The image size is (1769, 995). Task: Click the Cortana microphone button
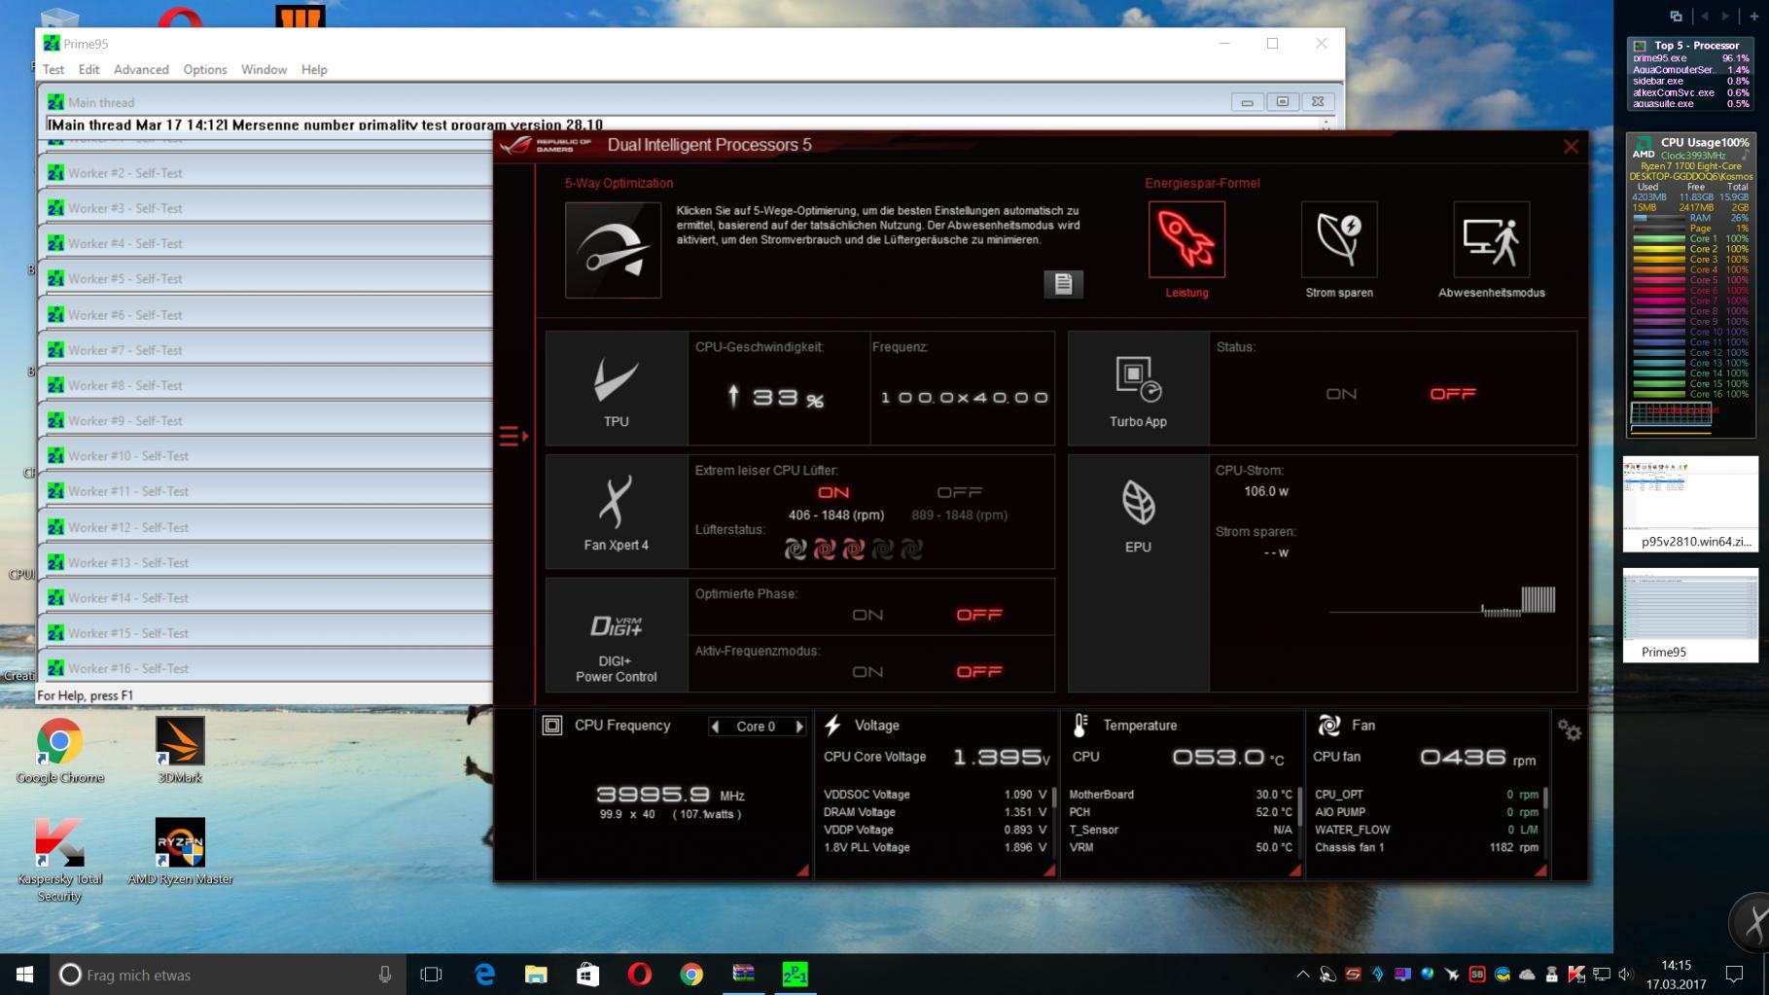coord(385,975)
